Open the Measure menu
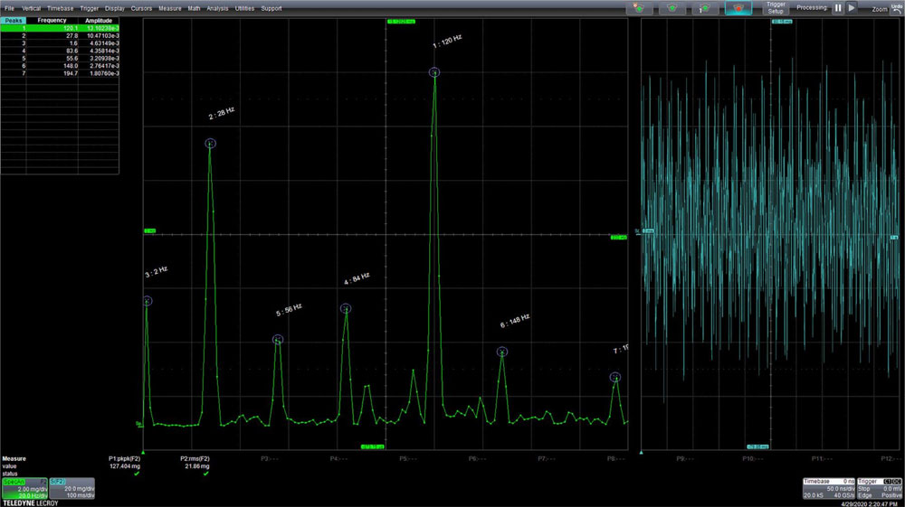Screen dimensions: 905x507 pyautogui.click(x=169, y=8)
